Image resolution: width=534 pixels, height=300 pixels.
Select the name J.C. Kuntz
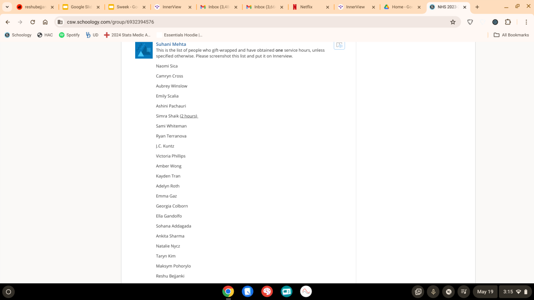pyautogui.click(x=165, y=146)
